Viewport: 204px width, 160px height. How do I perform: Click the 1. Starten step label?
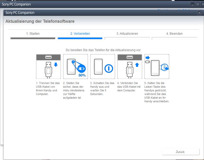point(33,34)
